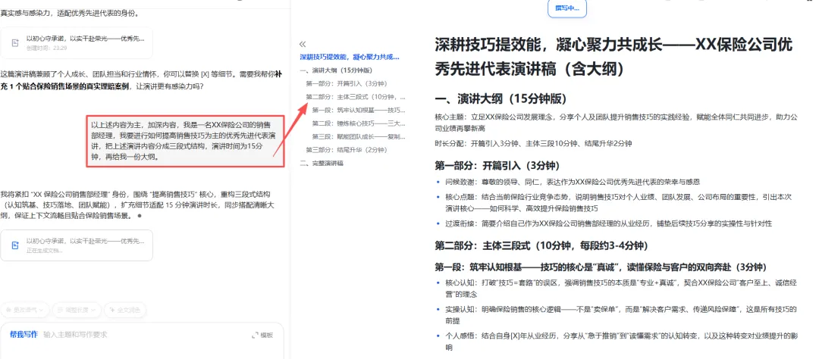Click the document icon on the generating file card
The height and width of the screenshot is (359, 819).
point(15,245)
